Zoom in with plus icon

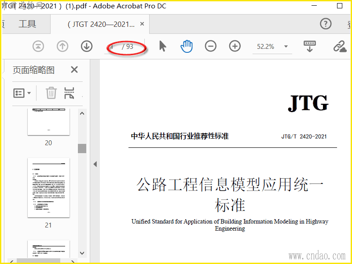pos(235,46)
